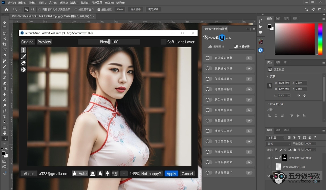The image size is (326, 190).
Task: Select the Type tool in Photoshop toolbar
Action: click(x=4, y=116)
